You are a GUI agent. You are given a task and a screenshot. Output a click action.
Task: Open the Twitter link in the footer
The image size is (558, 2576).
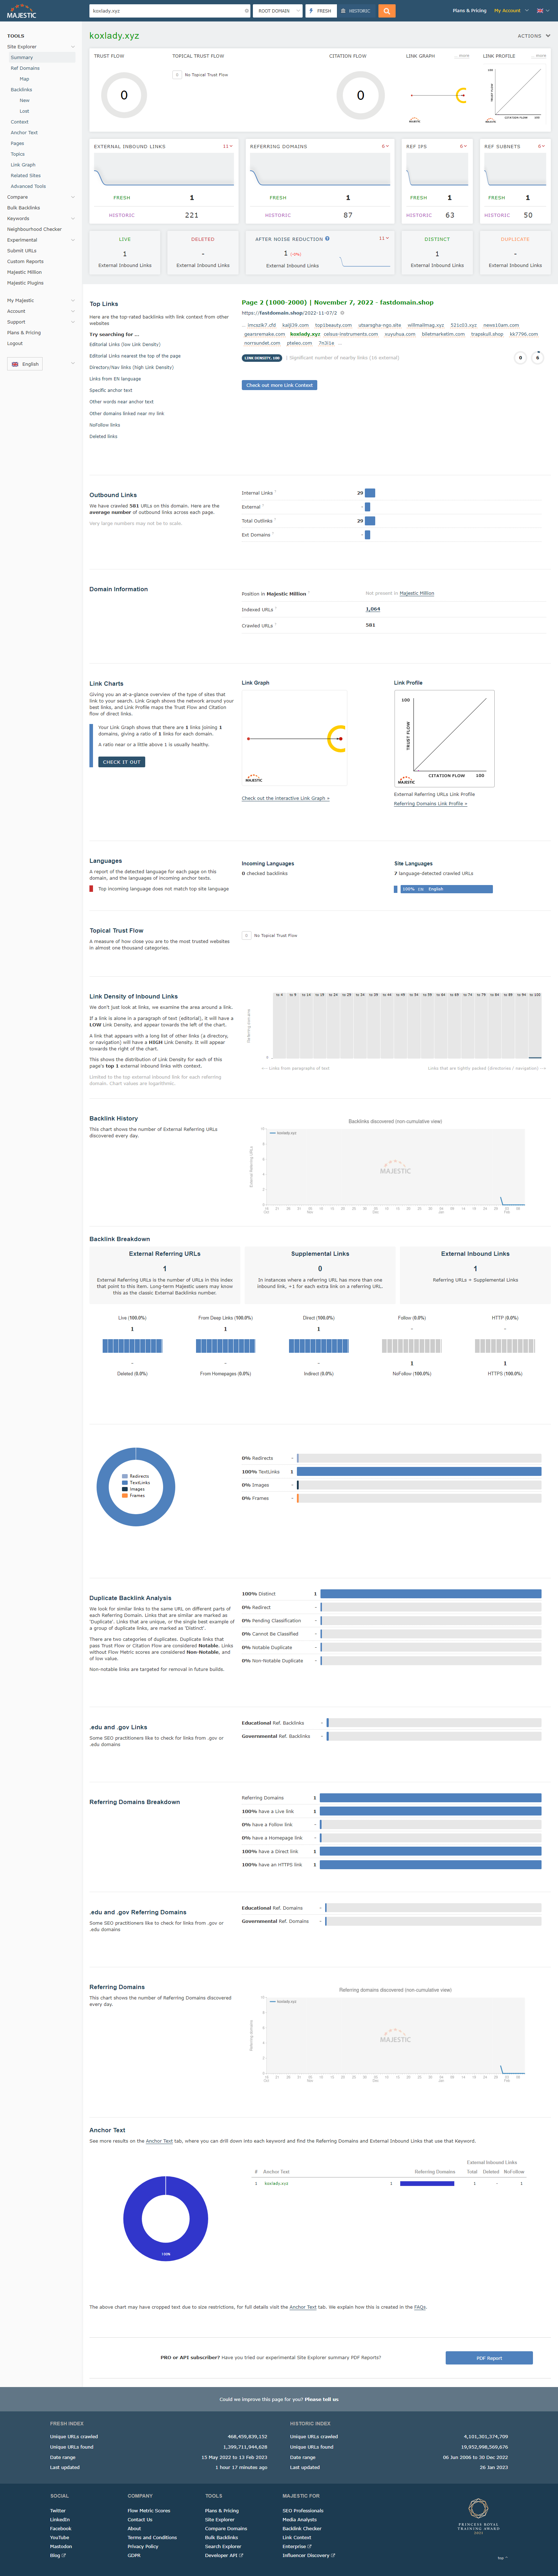pyautogui.click(x=58, y=2510)
